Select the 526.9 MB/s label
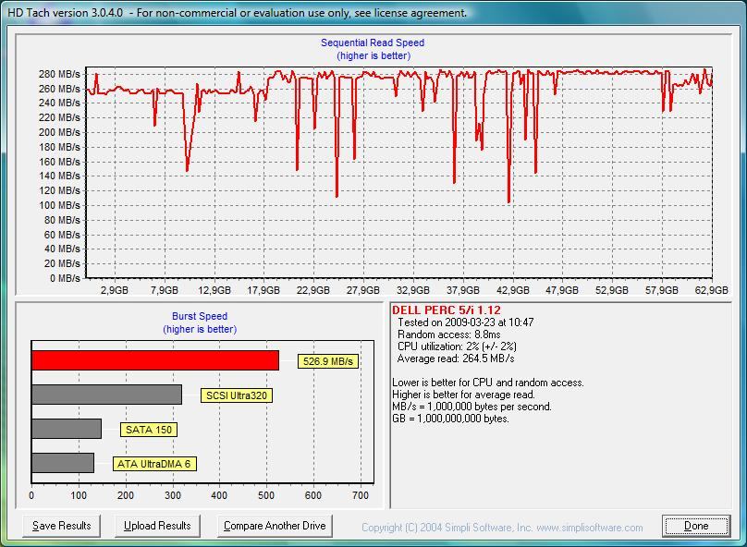This screenshot has height=547, width=747. [328, 361]
